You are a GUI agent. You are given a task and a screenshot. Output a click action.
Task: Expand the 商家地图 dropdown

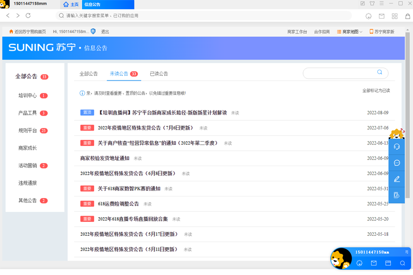(350, 31)
